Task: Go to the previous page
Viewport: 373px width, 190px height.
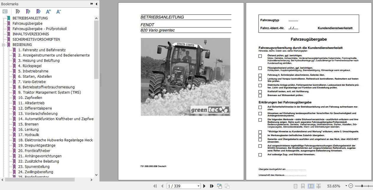Action: 162,186
